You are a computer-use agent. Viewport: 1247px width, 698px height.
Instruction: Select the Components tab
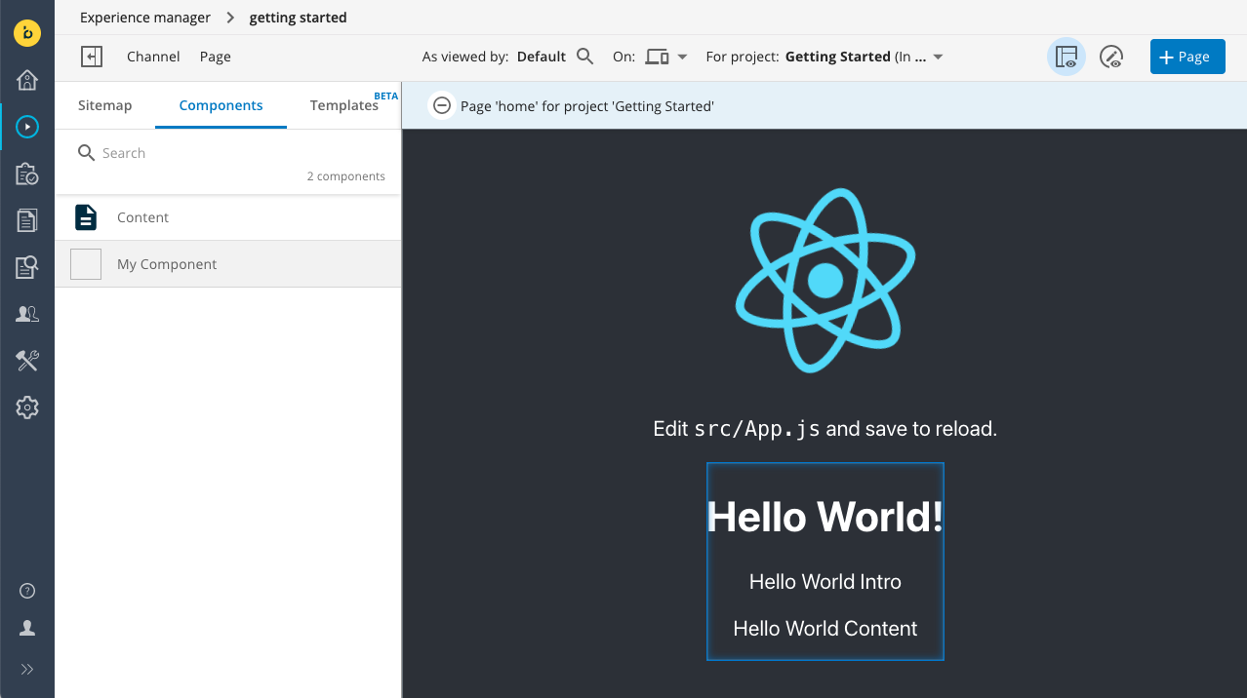coord(221,105)
